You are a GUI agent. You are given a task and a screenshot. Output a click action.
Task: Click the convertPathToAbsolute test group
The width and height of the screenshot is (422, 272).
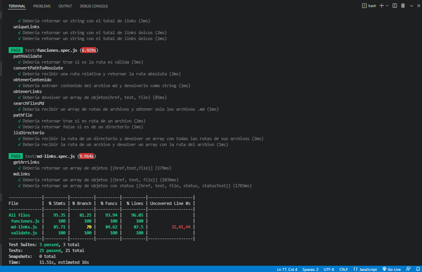(38, 68)
